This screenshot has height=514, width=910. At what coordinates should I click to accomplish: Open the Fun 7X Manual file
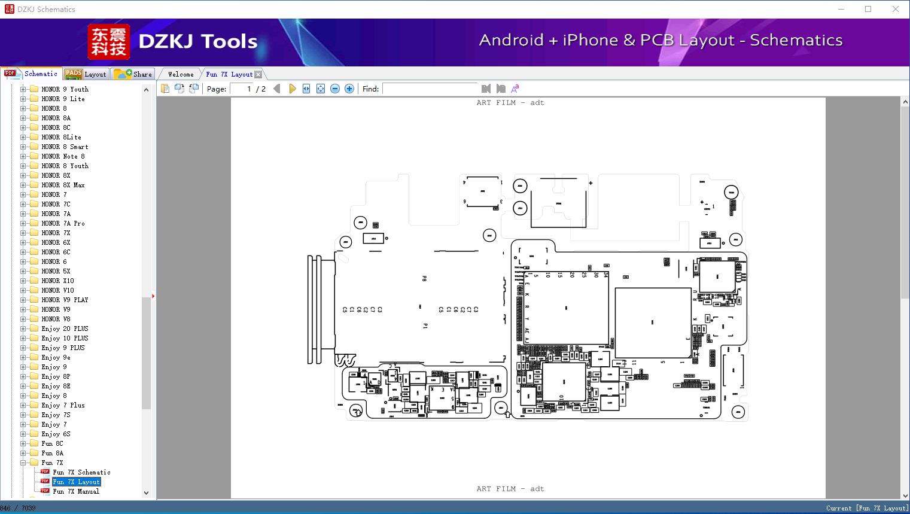pos(76,491)
